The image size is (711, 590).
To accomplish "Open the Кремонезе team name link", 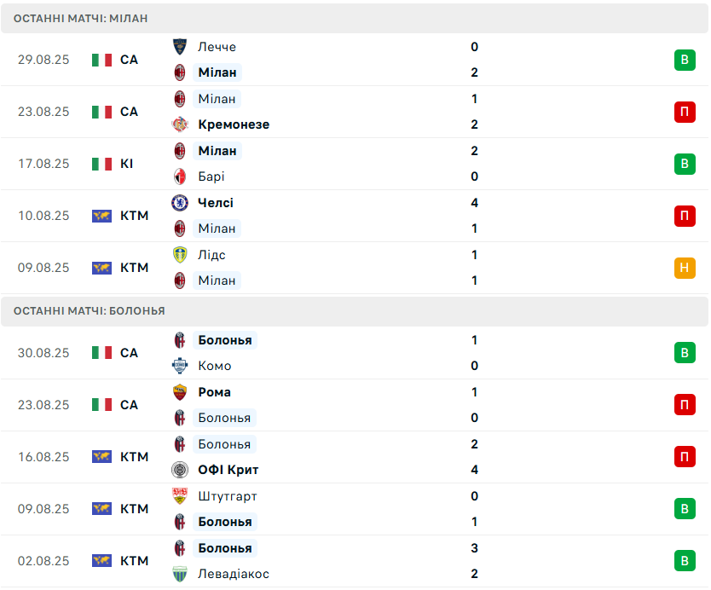I will click(233, 124).
